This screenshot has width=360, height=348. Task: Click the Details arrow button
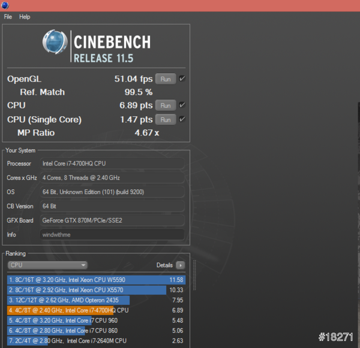tap(181, 265)
